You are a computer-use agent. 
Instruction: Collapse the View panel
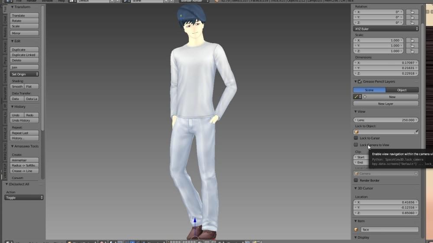(355, 111)
